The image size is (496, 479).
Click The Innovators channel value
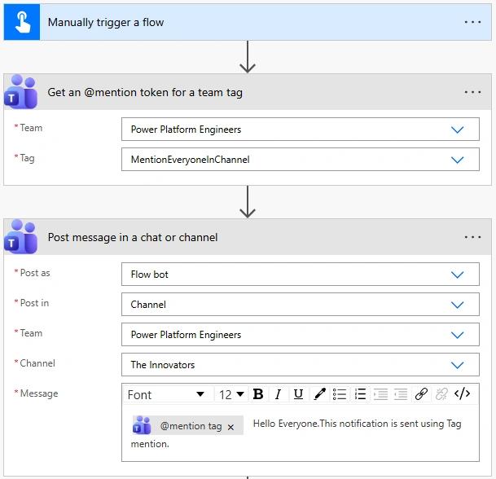point(163,365)
